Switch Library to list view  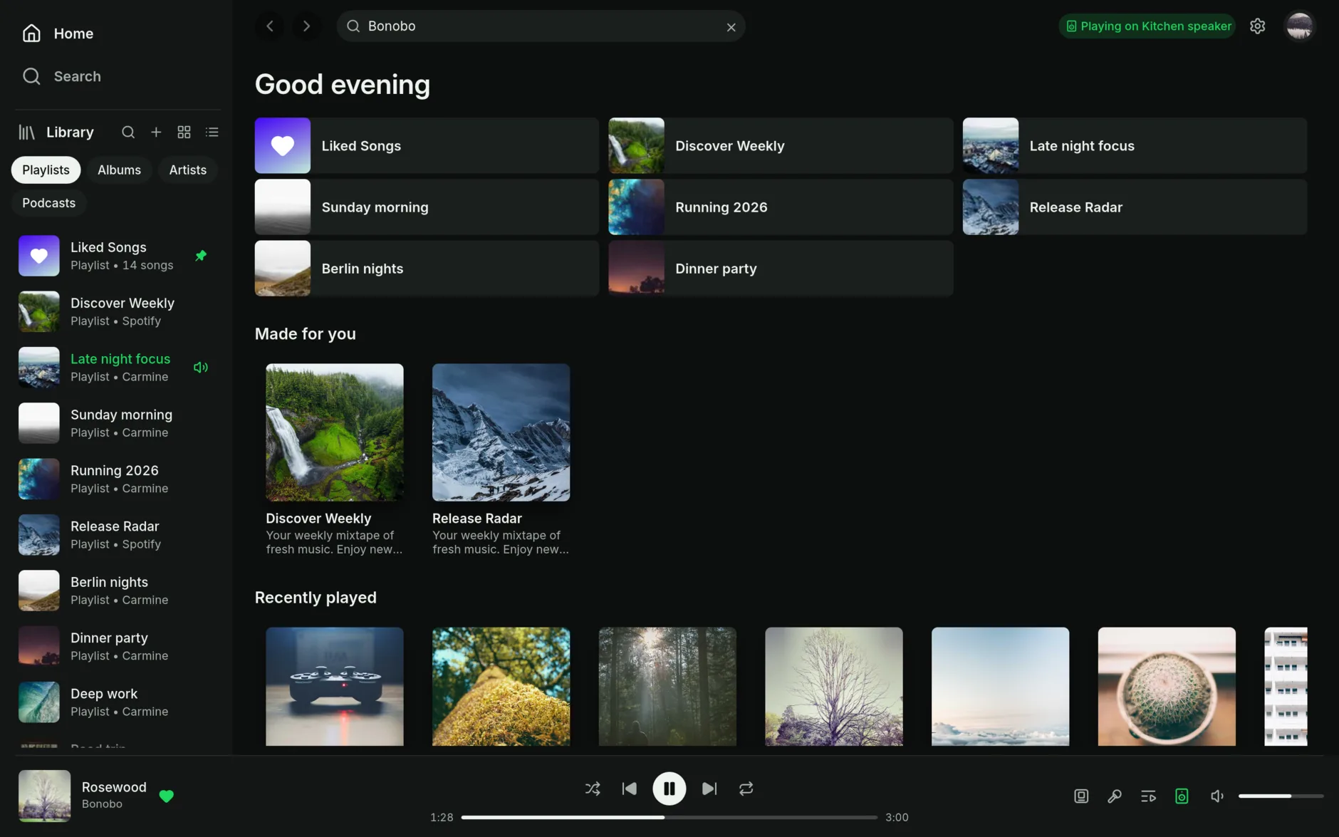coord(212,132)
